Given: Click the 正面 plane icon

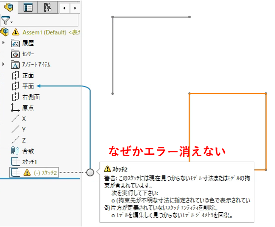Looking at the screenshot, I should (15, 75).
